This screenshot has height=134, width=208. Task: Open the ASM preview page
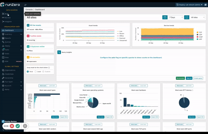(12, 61)
